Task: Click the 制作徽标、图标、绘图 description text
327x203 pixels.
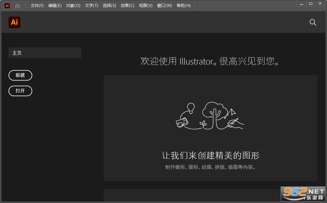Action: (210, 167)
